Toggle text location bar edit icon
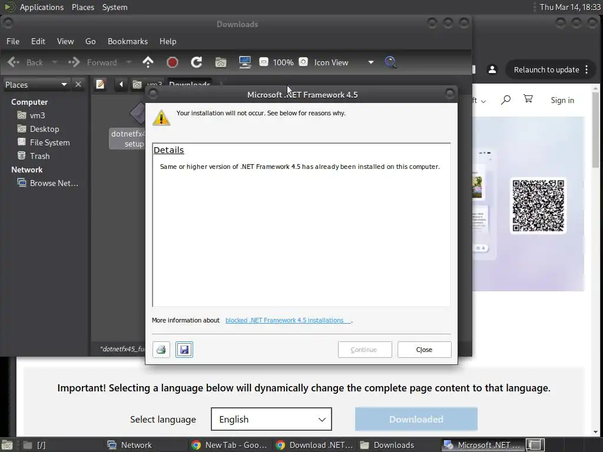 pos(100,84)
